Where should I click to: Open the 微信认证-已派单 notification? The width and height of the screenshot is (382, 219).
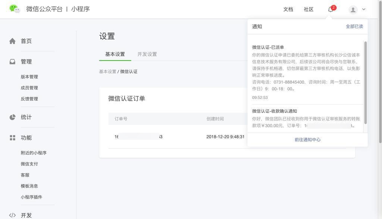[x=268, y=47]
